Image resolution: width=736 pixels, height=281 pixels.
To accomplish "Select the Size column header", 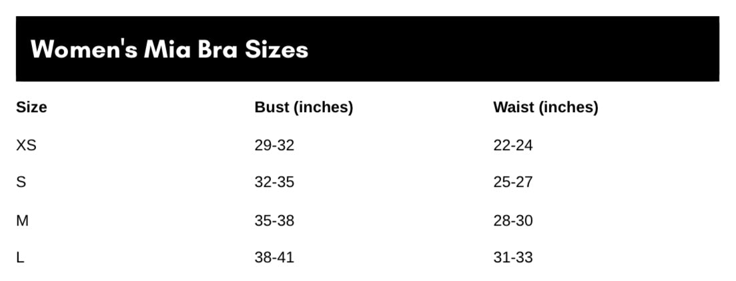I will 31,107.
